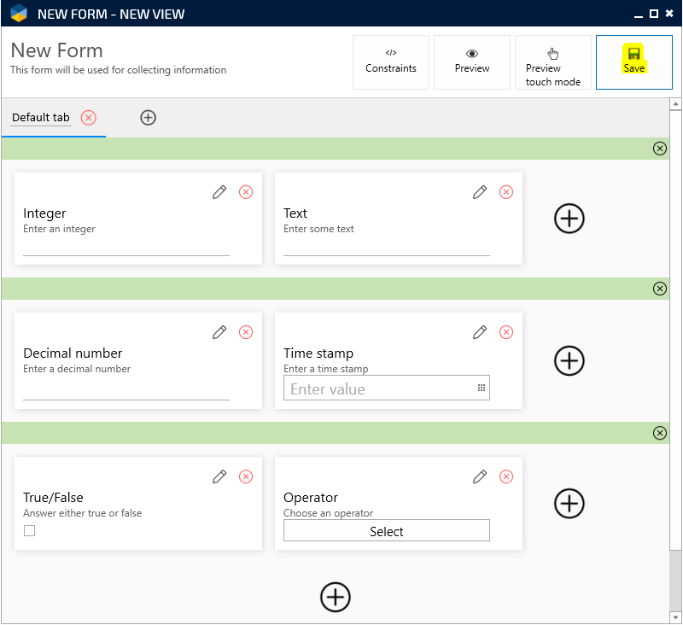Remove the second green row section
This screenshot has height=625, width=683.
click(659, 289)
